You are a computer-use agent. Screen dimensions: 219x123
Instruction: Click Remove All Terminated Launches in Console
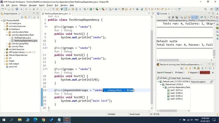[177, 17]
